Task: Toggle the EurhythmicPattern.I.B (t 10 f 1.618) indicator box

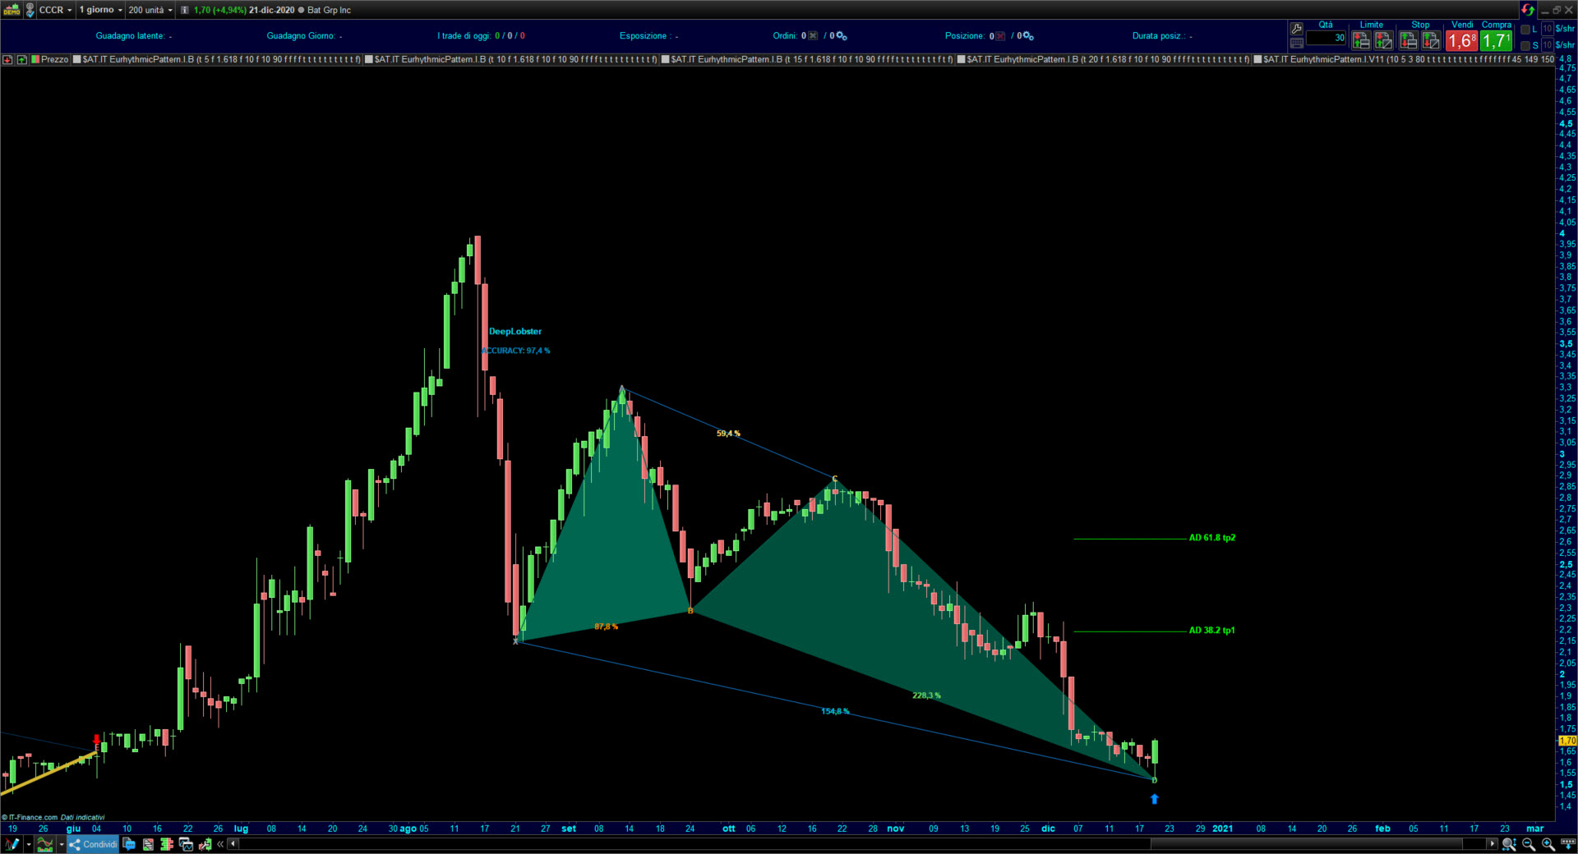Action: [369, 59]
